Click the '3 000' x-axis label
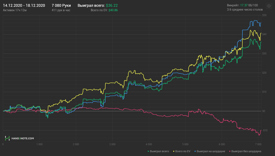Viewport: 275px width, 156px height. click(x=112, y=144)
